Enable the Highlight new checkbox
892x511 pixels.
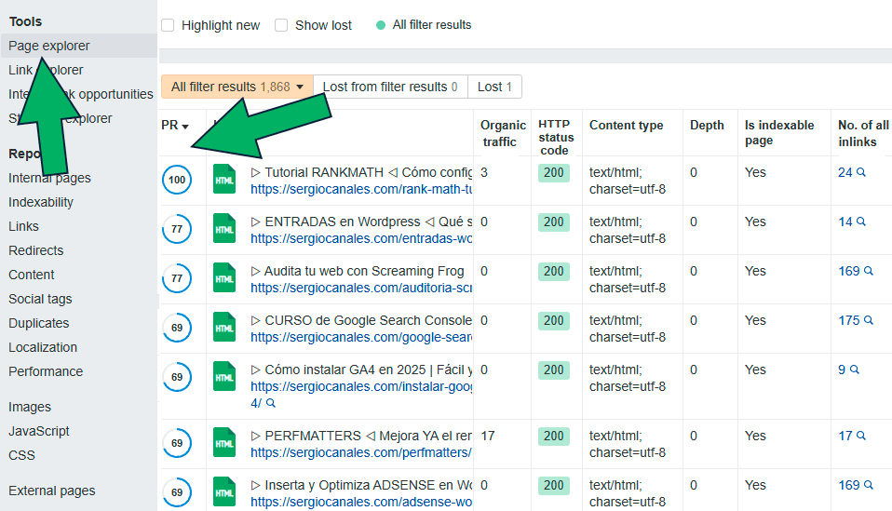[x=168, y=25]
